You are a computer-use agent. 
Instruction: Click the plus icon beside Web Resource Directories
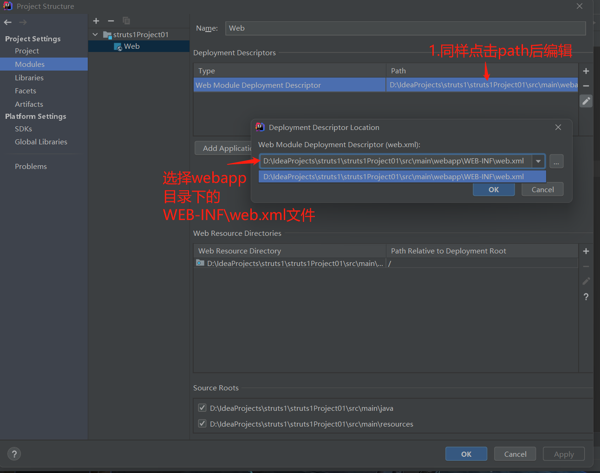click(x=586, y=251)
